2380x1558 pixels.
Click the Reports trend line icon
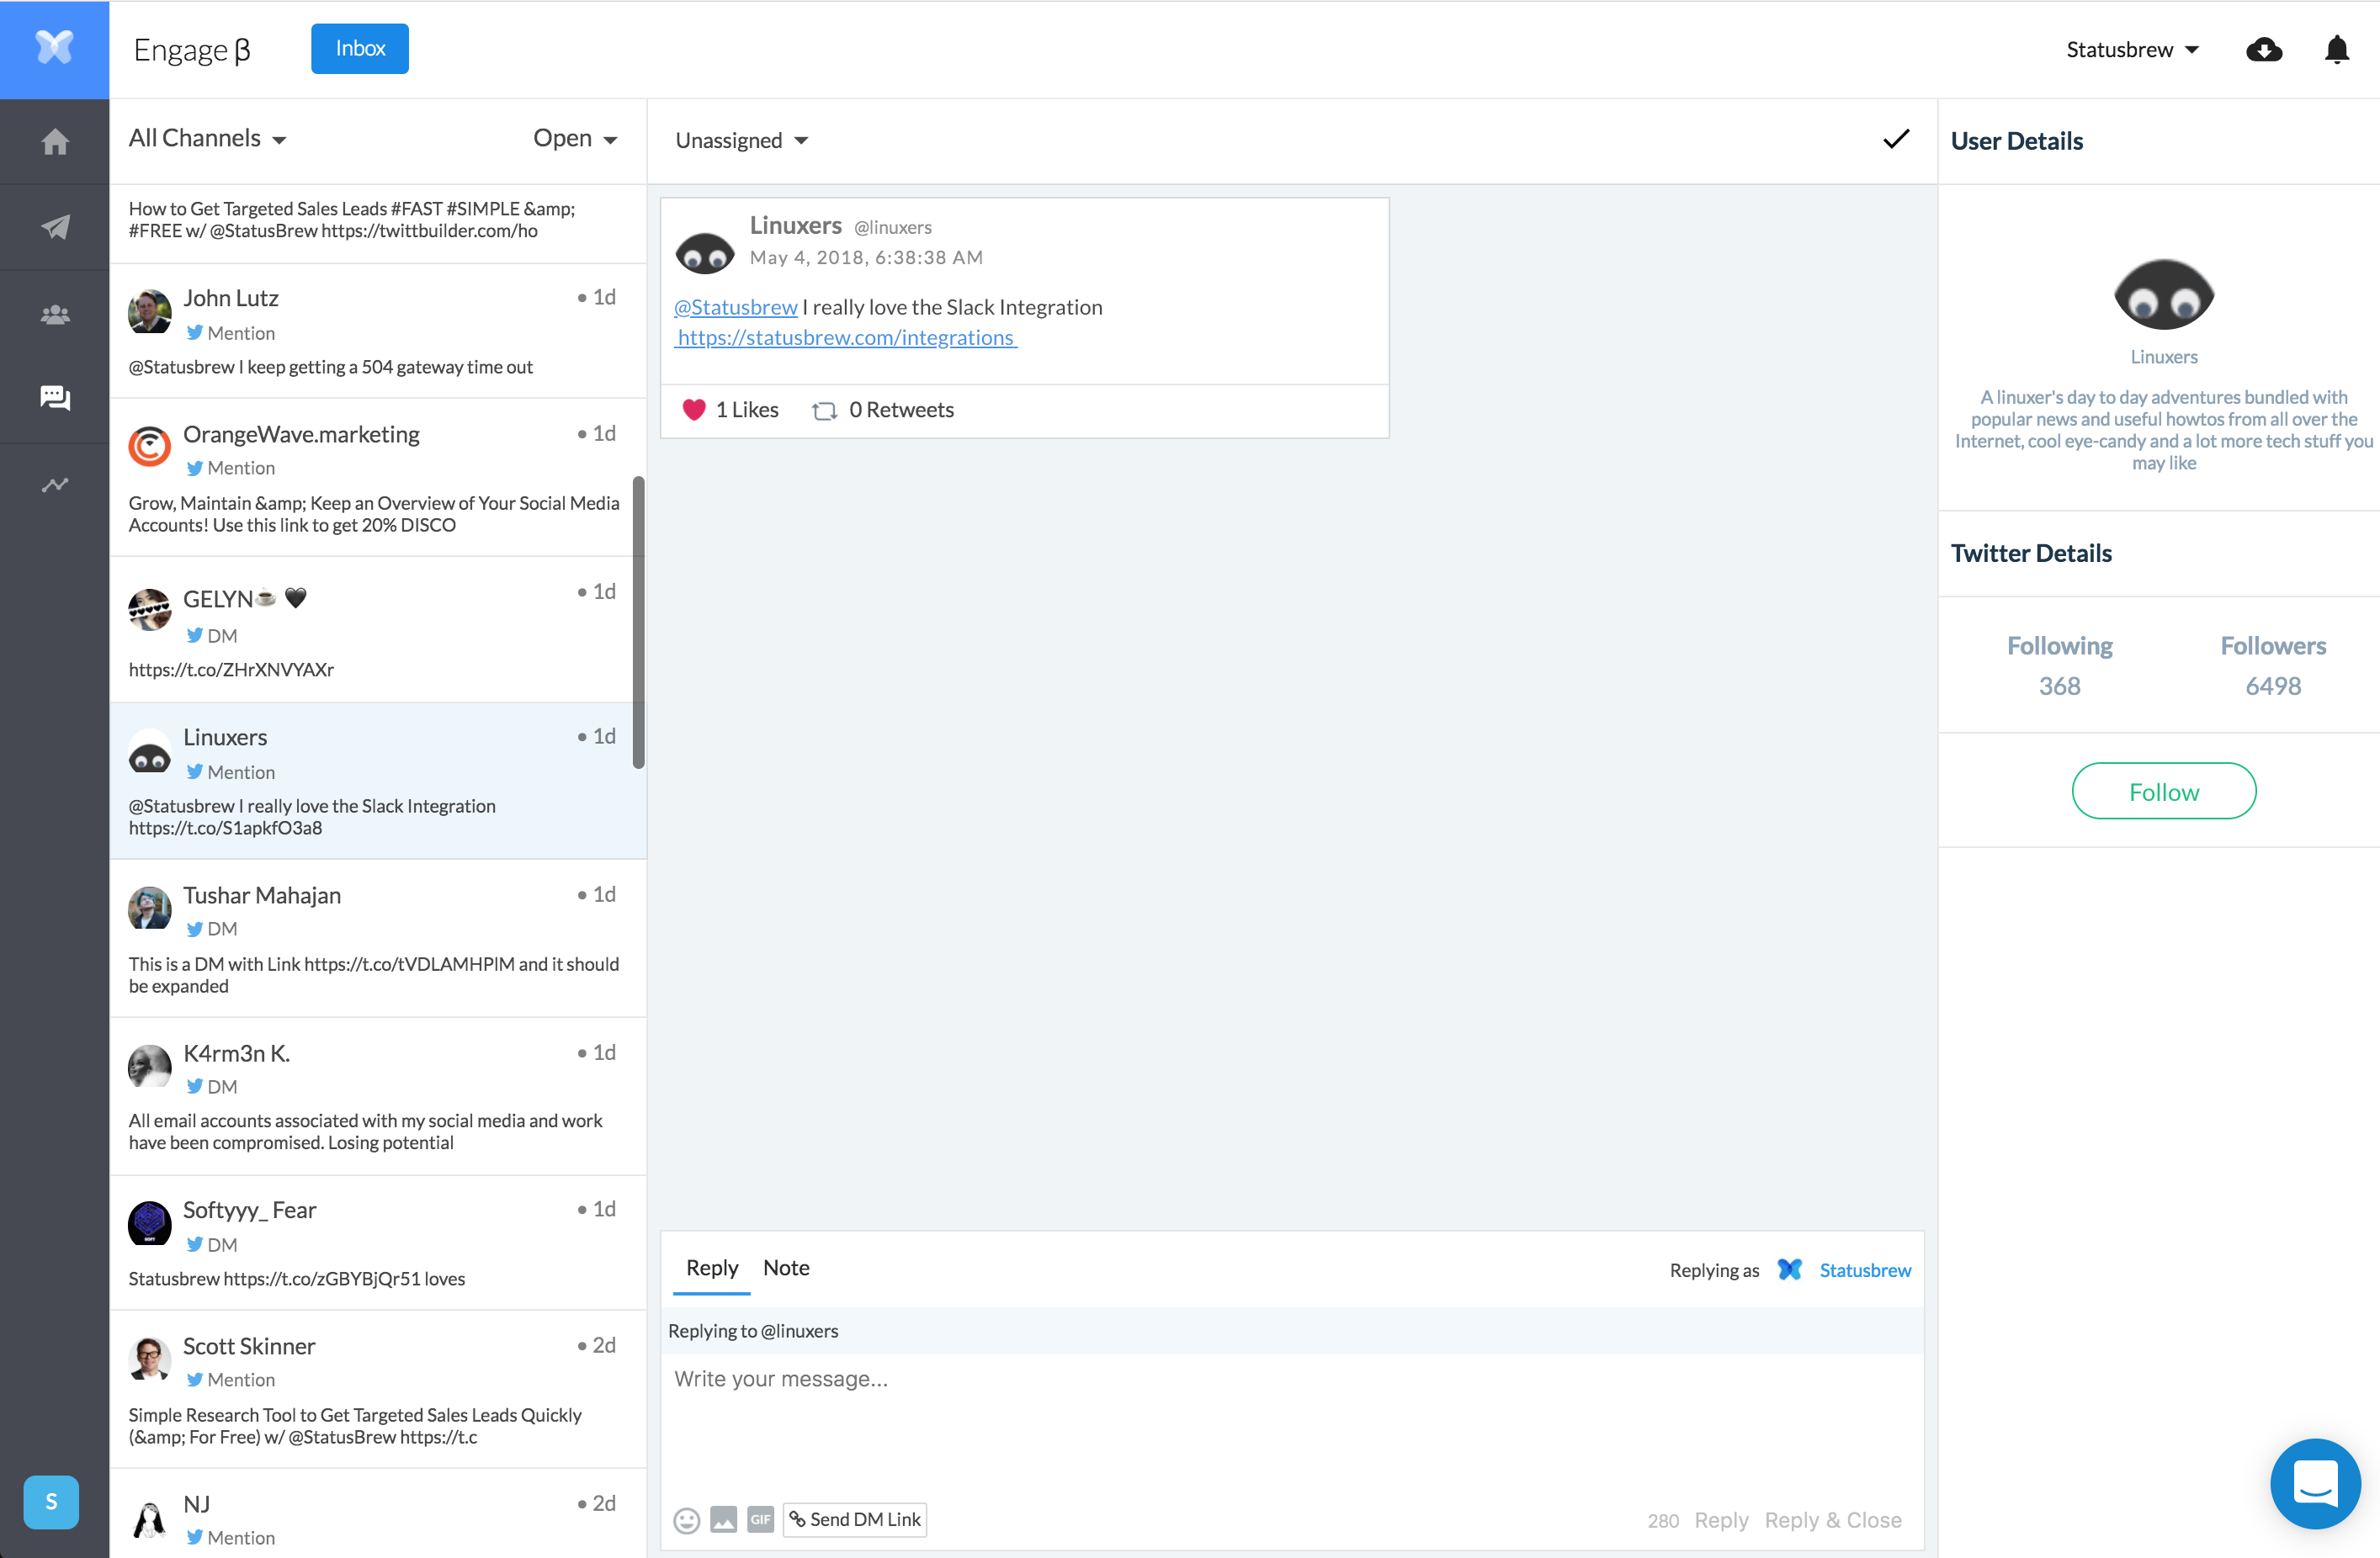click(55, 485)
